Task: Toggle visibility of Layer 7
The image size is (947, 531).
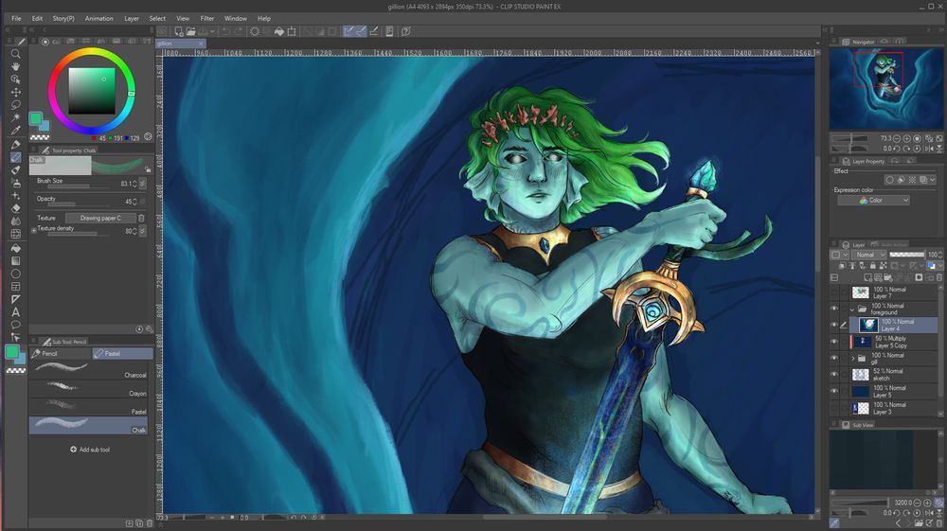Action: tap(834, 292)
